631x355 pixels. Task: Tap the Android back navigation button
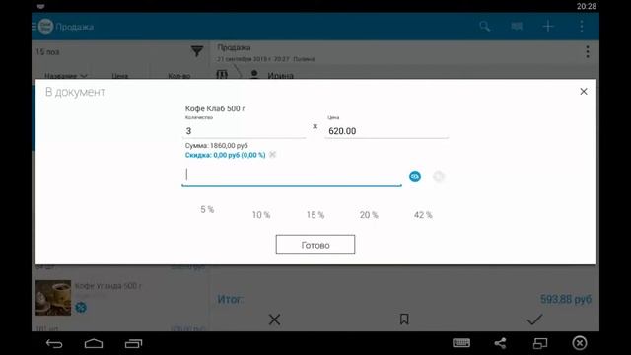[x=54, y=344]
